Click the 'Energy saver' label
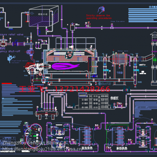157x157 pixels. (x=123, y=51)
